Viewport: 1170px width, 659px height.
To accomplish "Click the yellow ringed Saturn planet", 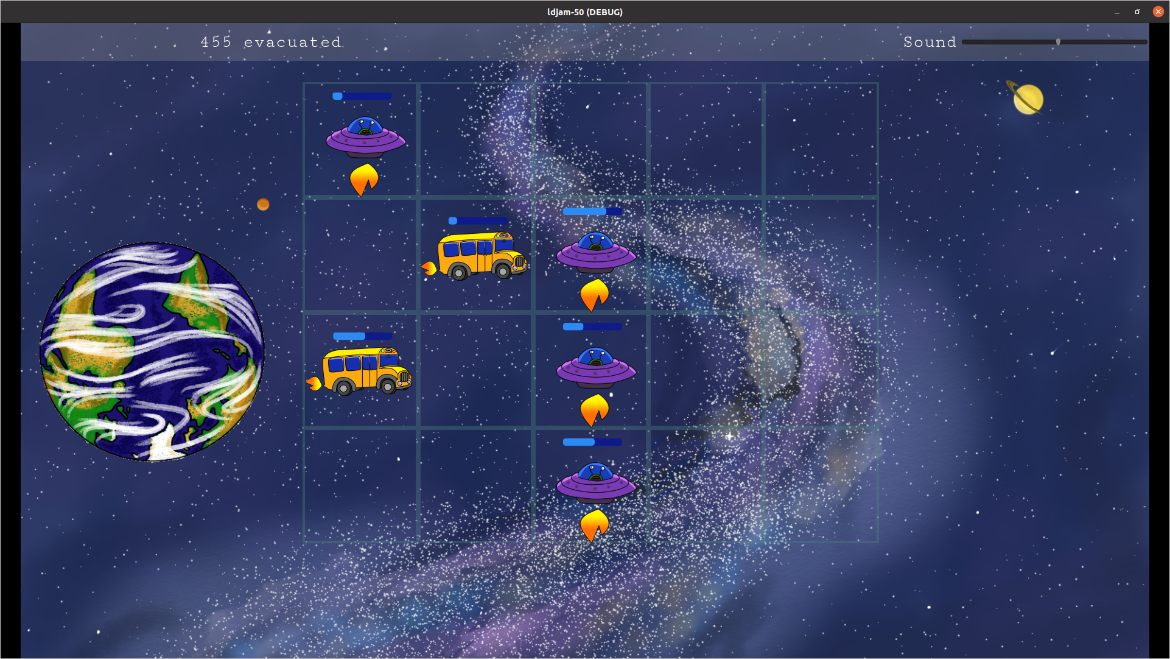I will [1026, 99].
